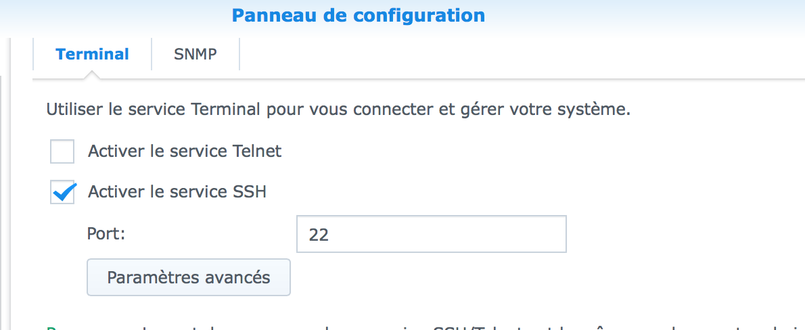Click the 'Activer le service SSH' label
Screen dimensions: 805x330
pyautogui.click(x=177, y=192)
